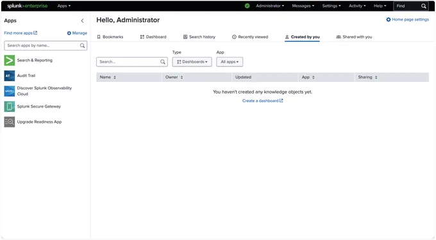Switch to the Dashboard tab

coord(153,37)
